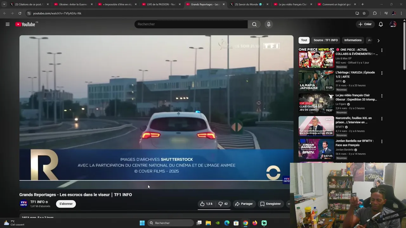406x228 pixels.
Task: Open the notifications bell
Action: coord(381,24)
